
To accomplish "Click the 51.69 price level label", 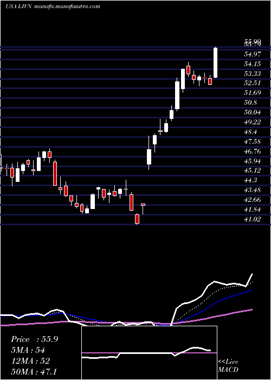I will pyautogui.click(x=253, y=93).
